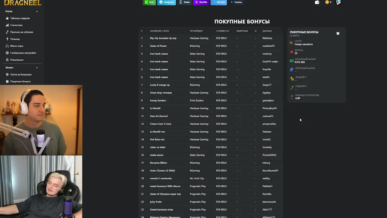
Task: Open the EZCash link button
Action: coord(219,2)
